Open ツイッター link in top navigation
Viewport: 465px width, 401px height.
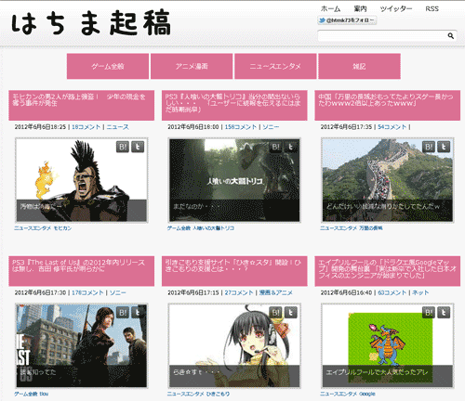396,9
